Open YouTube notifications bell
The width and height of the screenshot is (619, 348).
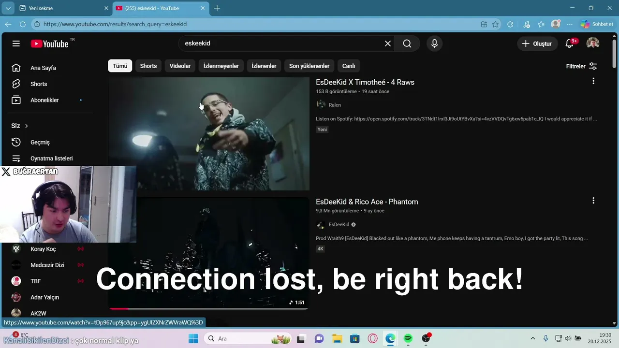click(570, 43)
